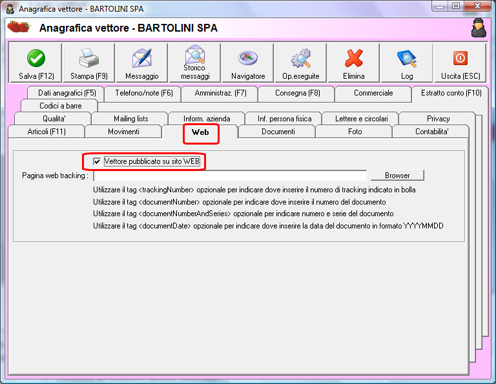The width and height of the screenshot is (496, 384).
Task: Uncheck Vettore pubblicato su sito WEB
Action: tap(97, 161)
